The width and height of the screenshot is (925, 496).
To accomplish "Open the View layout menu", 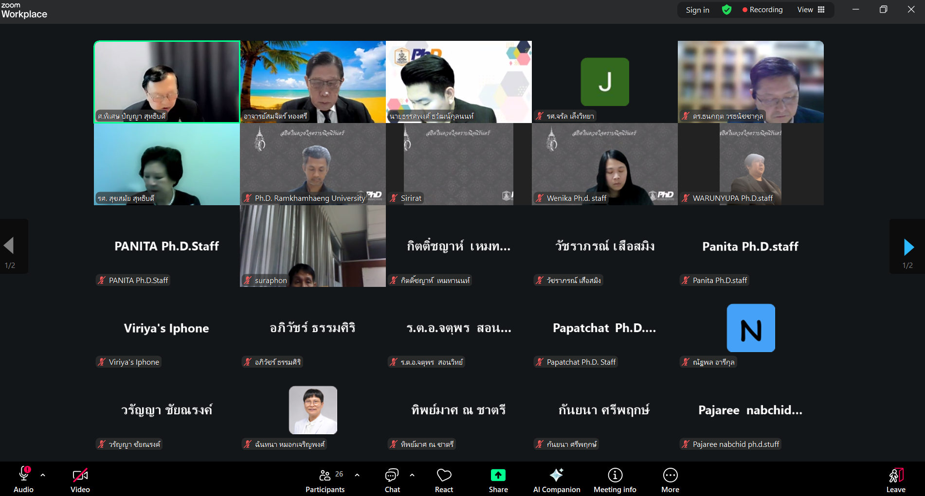I will coord(811,10).
